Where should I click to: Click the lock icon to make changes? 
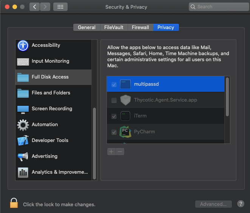click(14, 203)
